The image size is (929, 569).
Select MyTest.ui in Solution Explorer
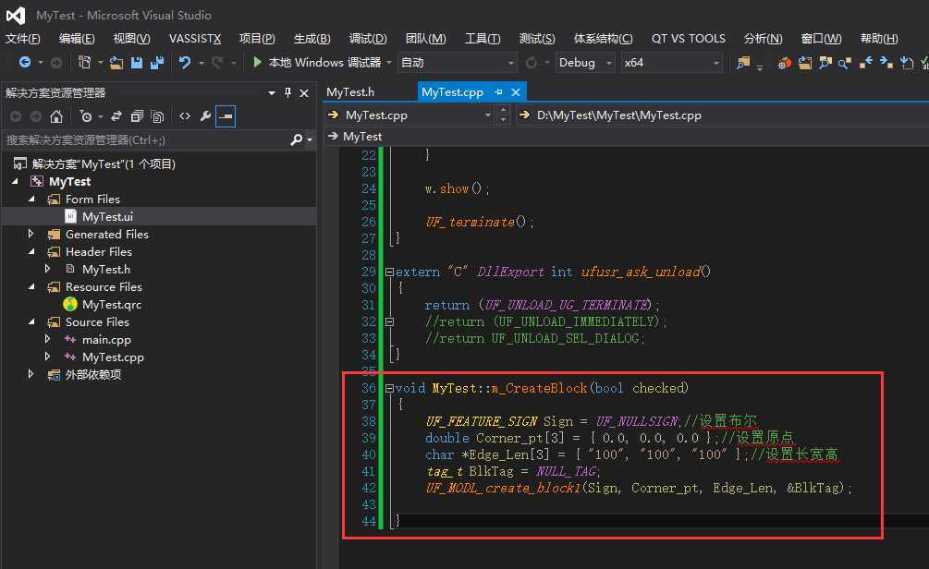(107, 217)
